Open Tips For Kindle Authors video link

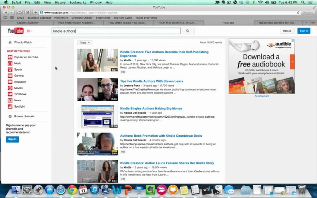click(x=151, y=81)
